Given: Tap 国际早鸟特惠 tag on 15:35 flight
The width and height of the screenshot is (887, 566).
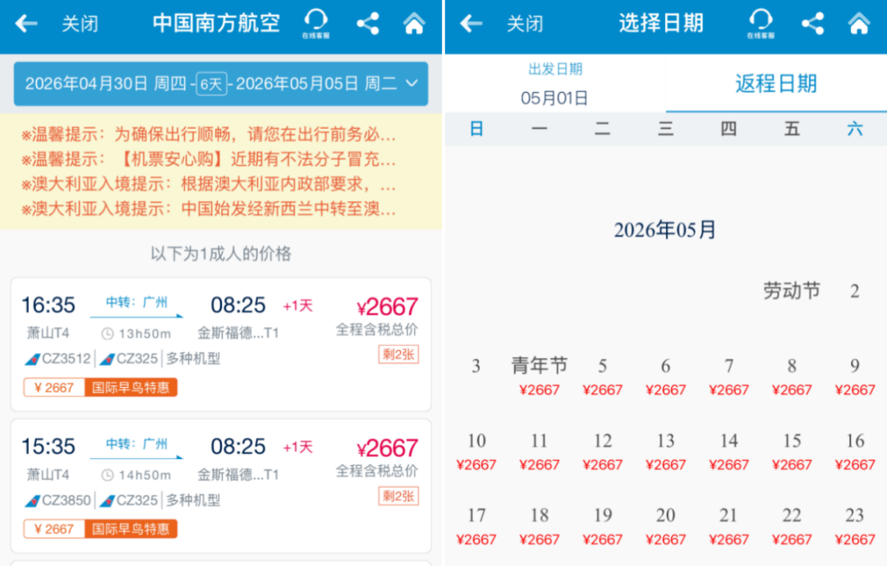Looking at the screenshot, I should tap(131, 529).
